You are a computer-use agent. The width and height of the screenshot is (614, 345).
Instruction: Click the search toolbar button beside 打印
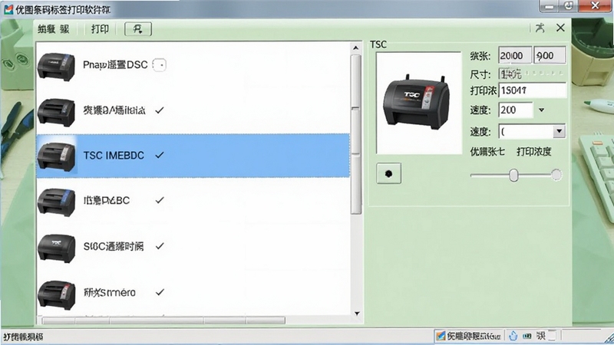tap(138, 29)
